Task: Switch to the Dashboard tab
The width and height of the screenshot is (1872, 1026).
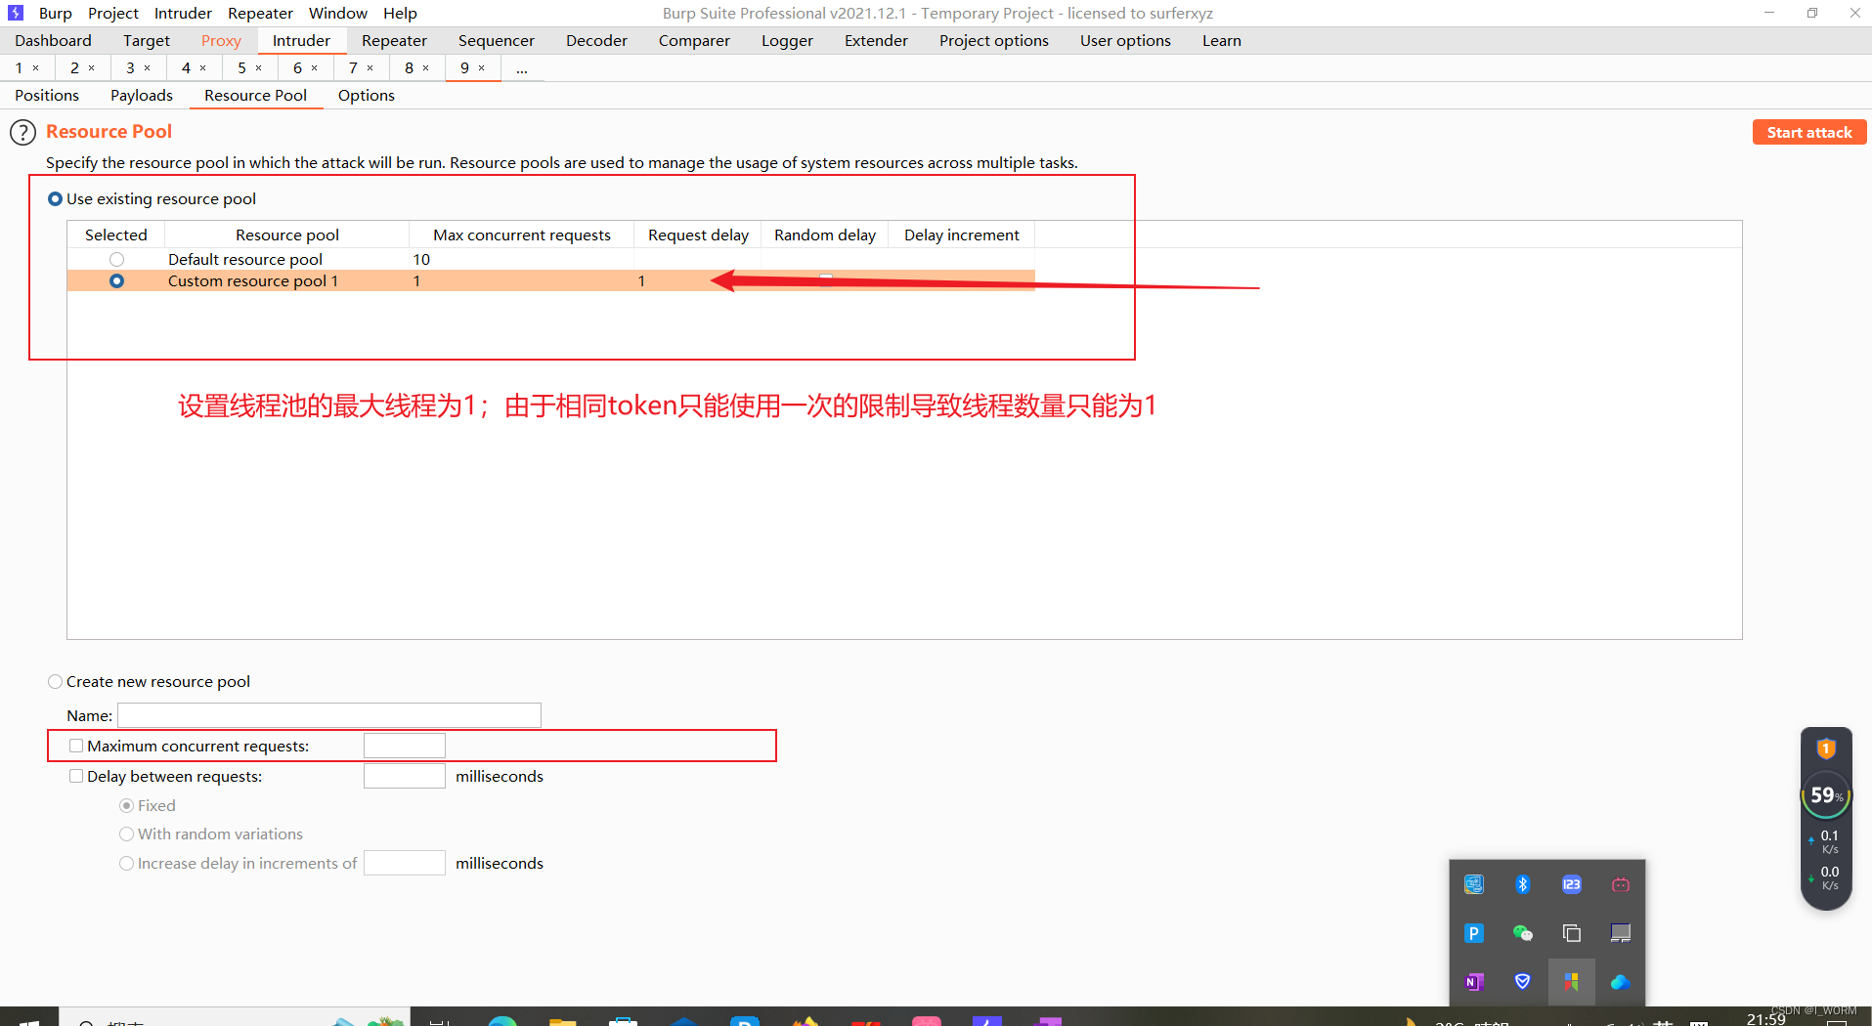Action: click(53, 40)
